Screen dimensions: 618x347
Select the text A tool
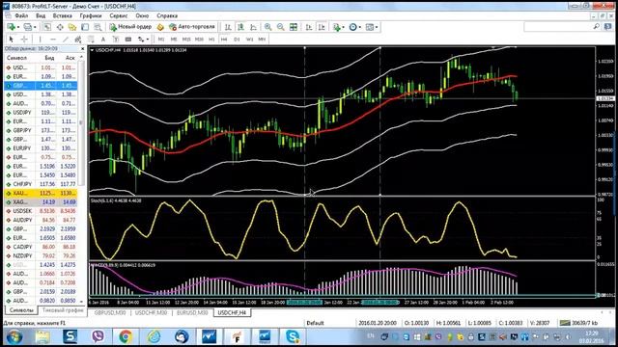(103, 40)
